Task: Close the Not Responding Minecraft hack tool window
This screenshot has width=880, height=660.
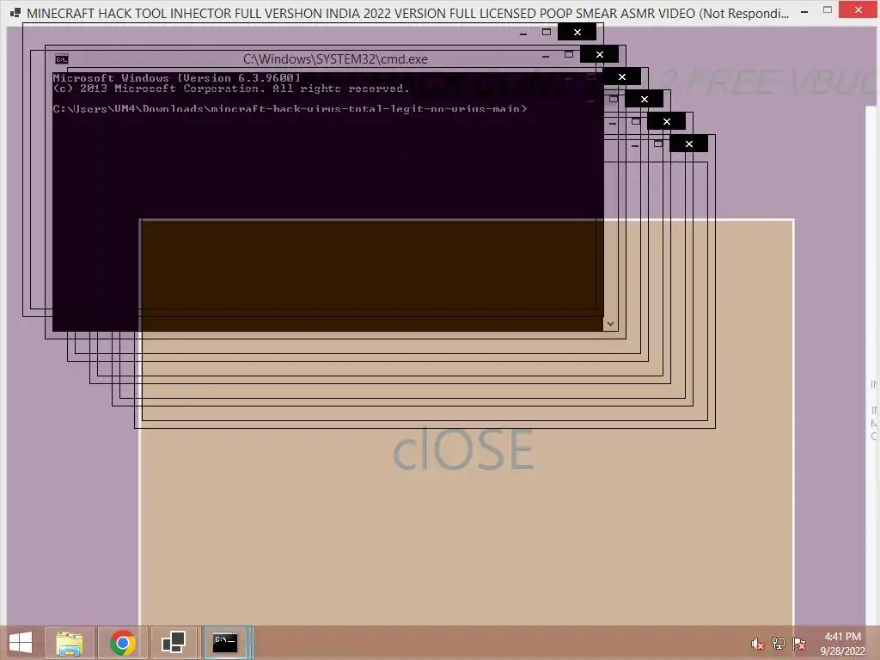Action: pyautogui.click(x=859, y=9)
